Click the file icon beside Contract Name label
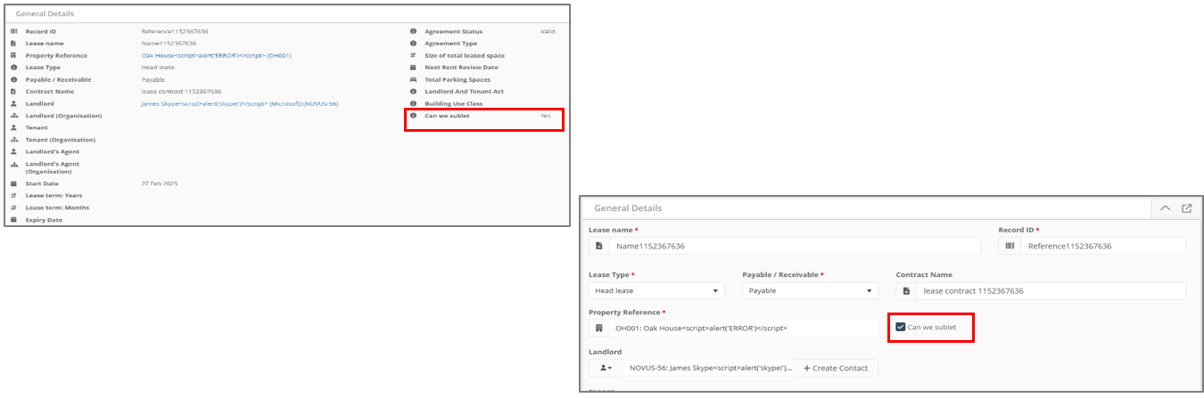 point(13,91)
